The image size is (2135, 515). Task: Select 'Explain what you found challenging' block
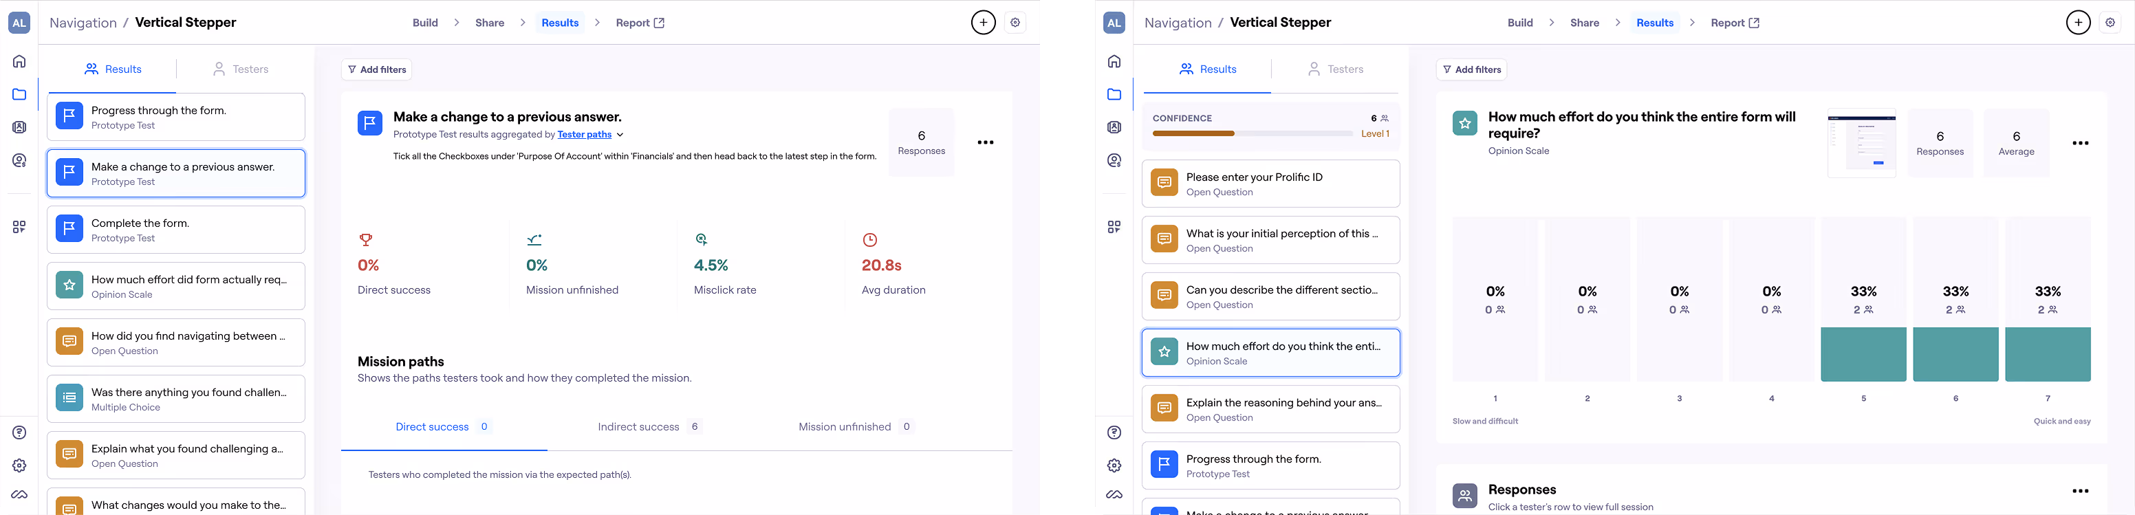[175, 455]
